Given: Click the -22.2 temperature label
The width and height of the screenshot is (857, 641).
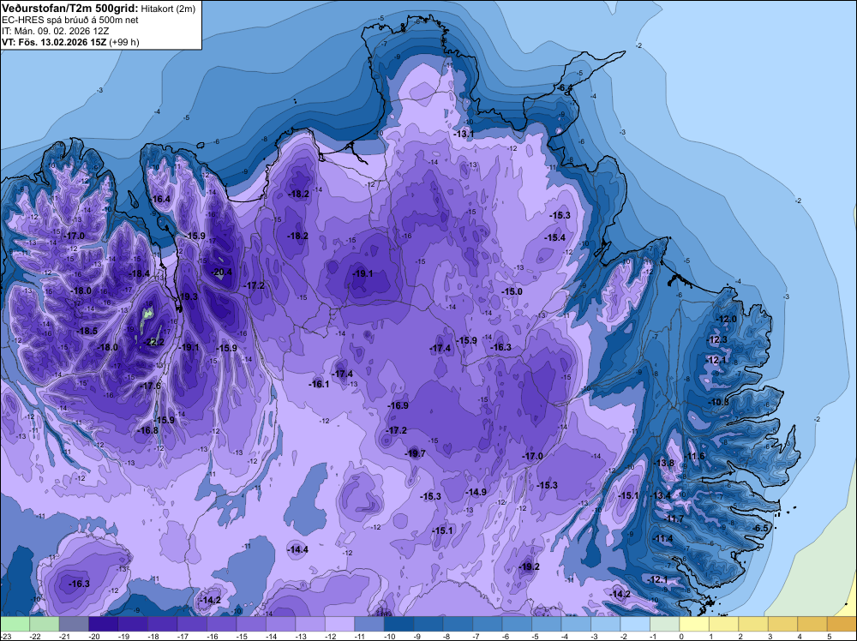Looking at the screenshot, I should 153,343.
